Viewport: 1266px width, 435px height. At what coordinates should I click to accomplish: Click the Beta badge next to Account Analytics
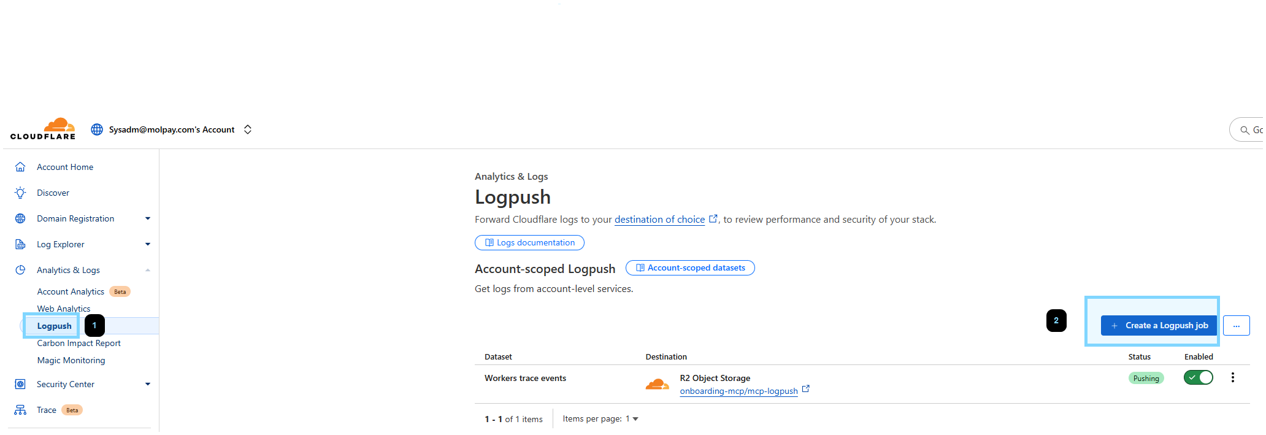coord(120,291)
